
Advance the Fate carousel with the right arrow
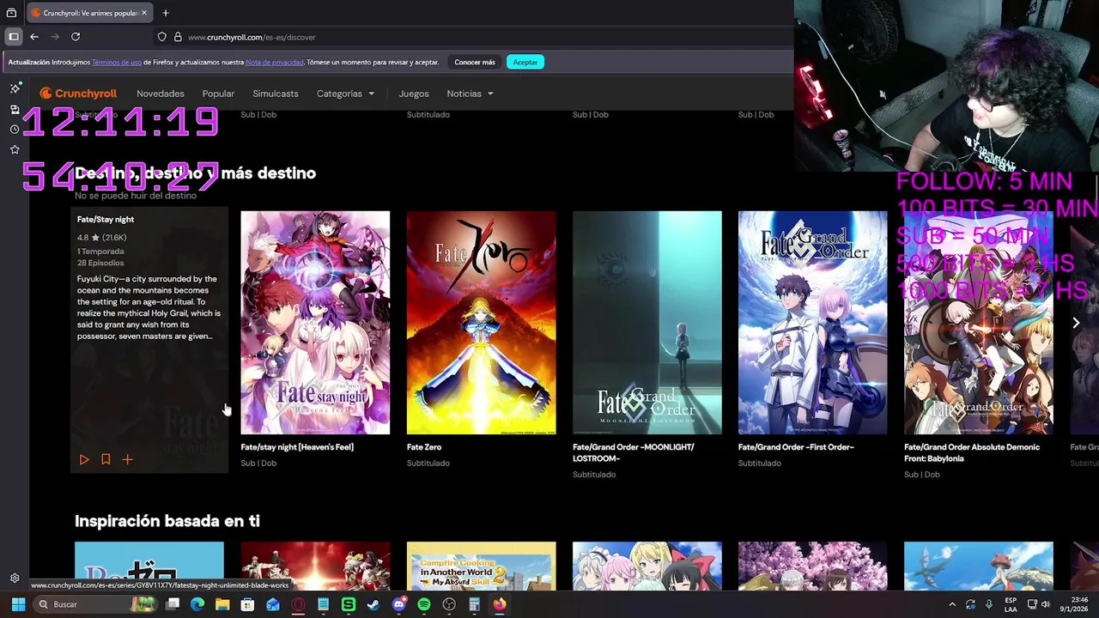click(1076, 323)
